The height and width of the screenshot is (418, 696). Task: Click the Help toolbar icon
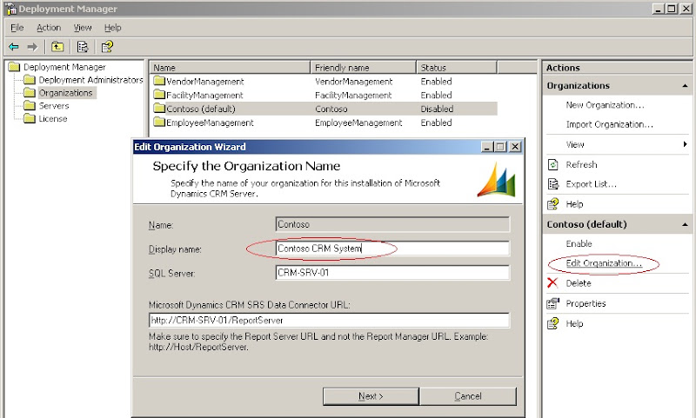coord(107,47)
